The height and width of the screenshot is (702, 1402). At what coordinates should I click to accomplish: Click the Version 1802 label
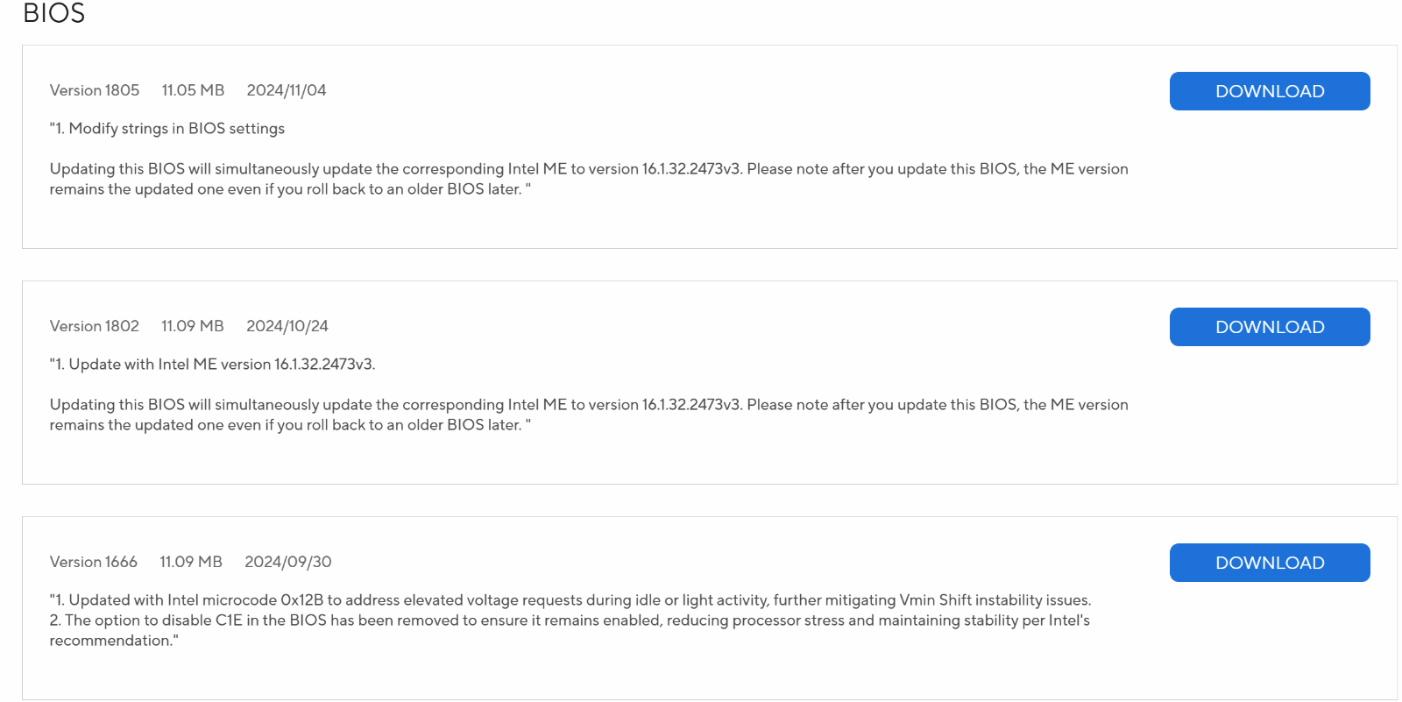click(95, 326)
